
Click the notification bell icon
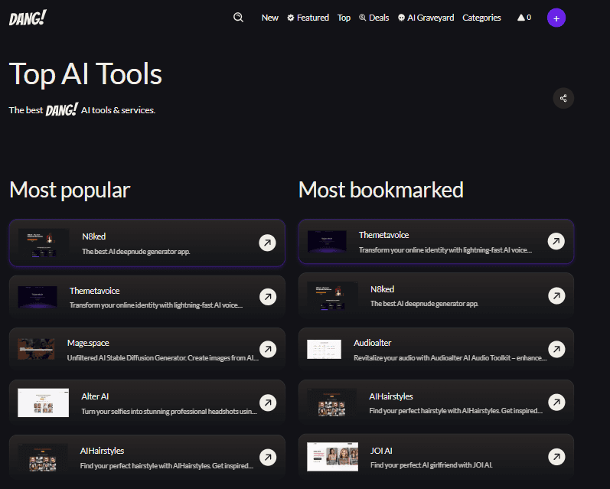[521, 18]
